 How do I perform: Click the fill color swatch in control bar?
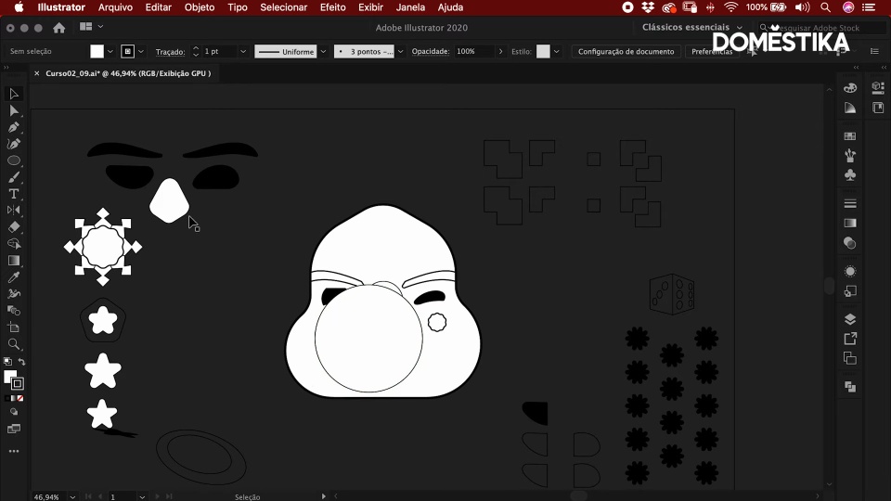[97, 52]
